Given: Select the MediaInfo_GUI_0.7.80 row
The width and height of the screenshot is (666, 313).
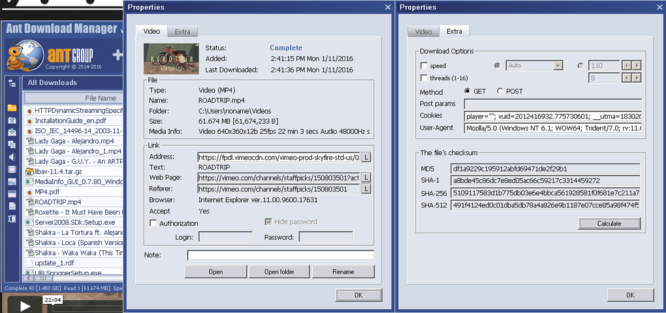Looking at the screenshot, I should (74, 181).
